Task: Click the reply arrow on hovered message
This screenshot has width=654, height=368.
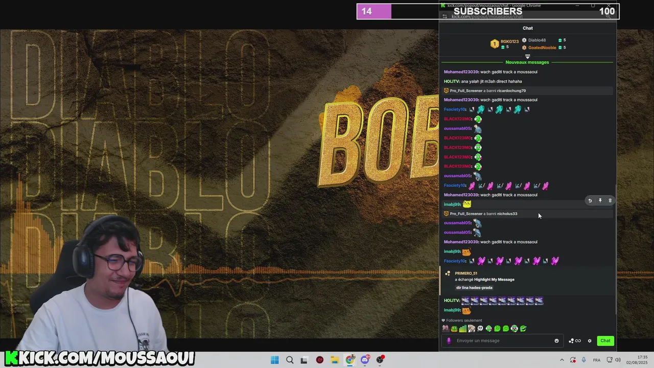Action: pos(590,201)
